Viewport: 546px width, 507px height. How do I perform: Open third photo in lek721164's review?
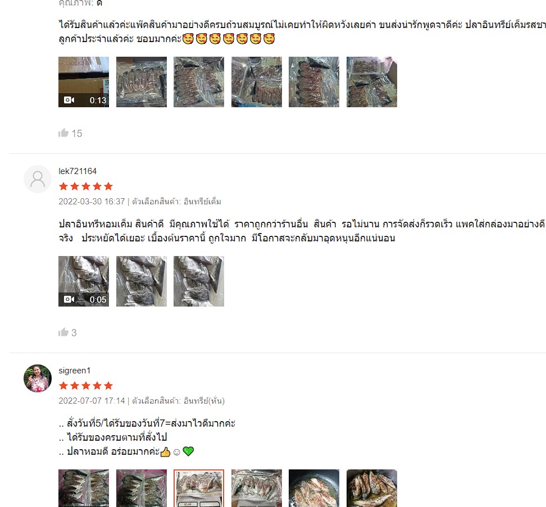pyautogui.click(x=199, y=281)
